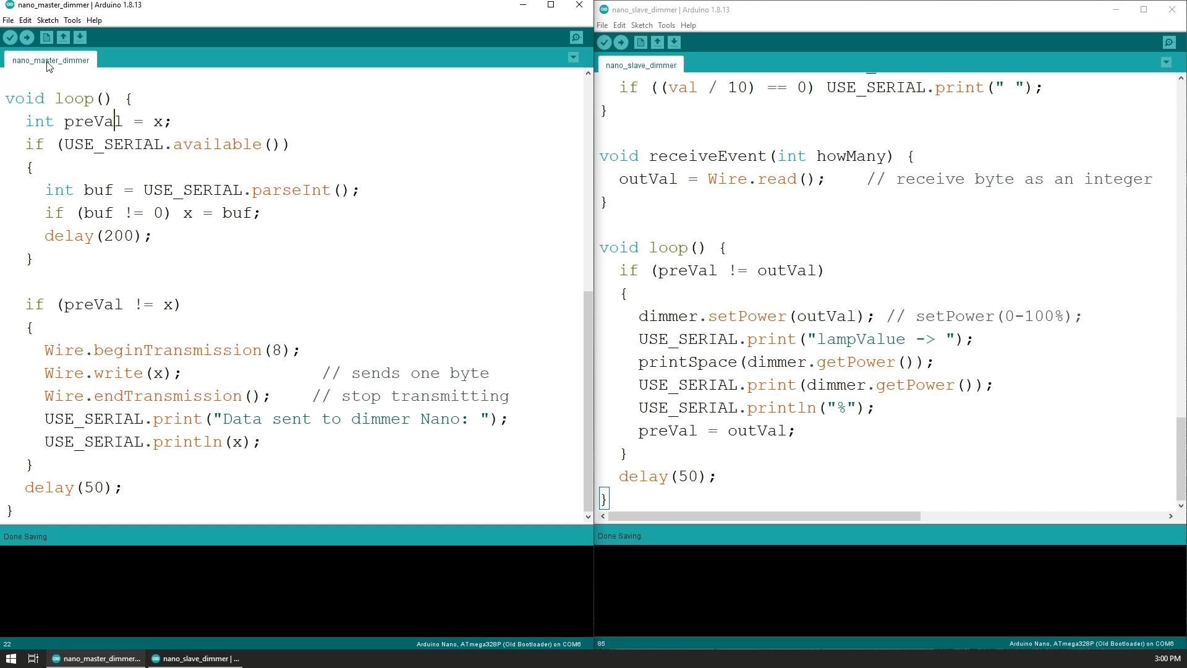
Task: Select the nano_slave_dimmer tab
Action: (x=641, y=65)
